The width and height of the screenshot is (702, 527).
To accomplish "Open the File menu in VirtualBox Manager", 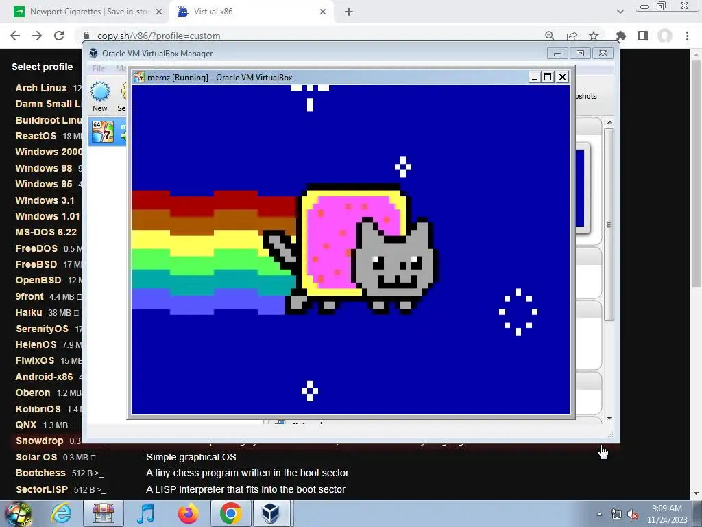I will [99, 69].
